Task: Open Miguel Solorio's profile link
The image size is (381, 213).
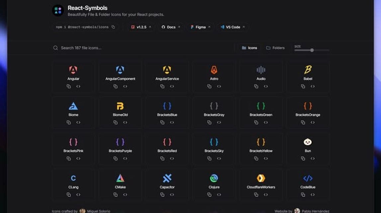Action: coord(95,211)
